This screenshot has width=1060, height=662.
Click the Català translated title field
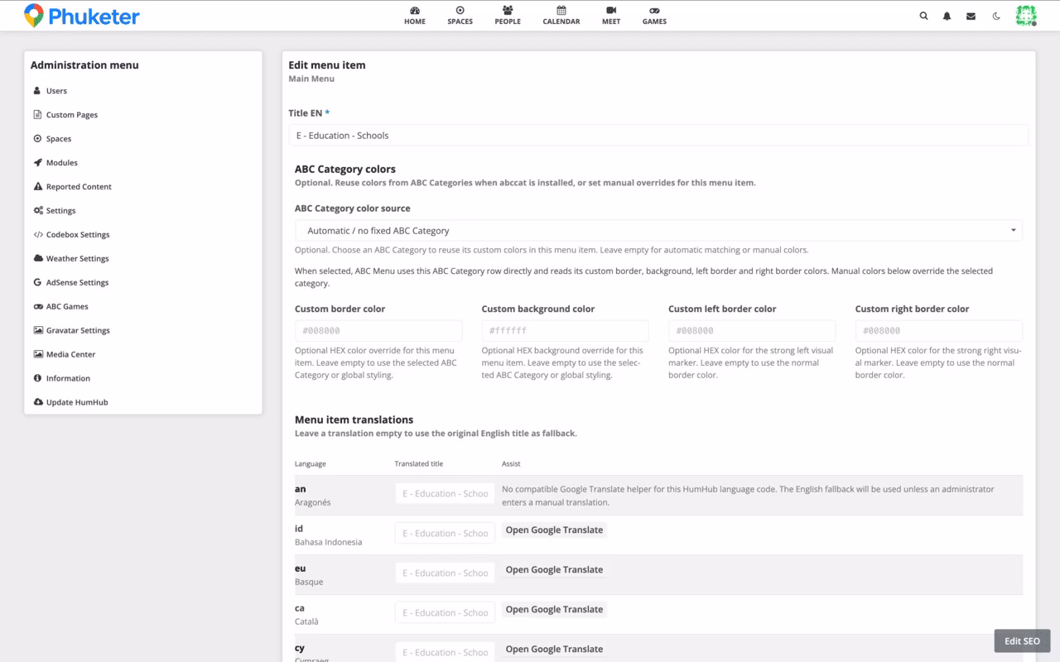point(445,613)
